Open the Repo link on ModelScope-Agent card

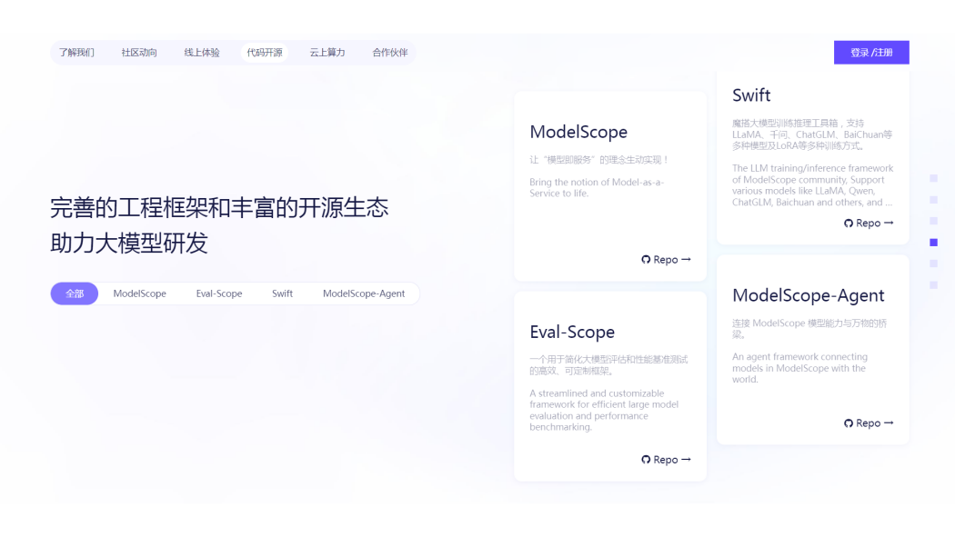click(x=869, y=423)
